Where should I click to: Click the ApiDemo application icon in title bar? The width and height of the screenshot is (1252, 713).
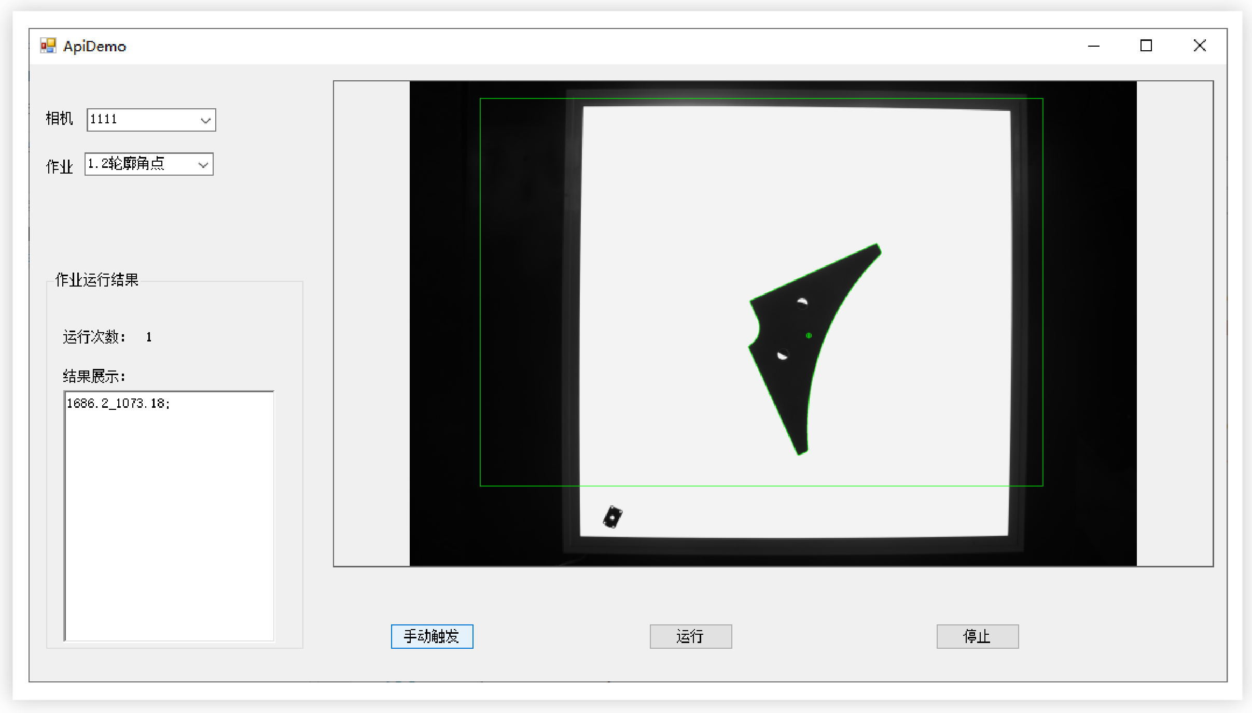[48, 46]
